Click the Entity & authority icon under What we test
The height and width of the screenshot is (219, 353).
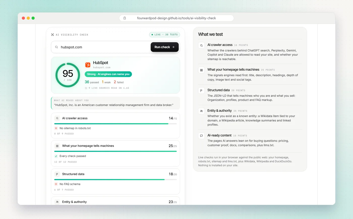(201, 111)
